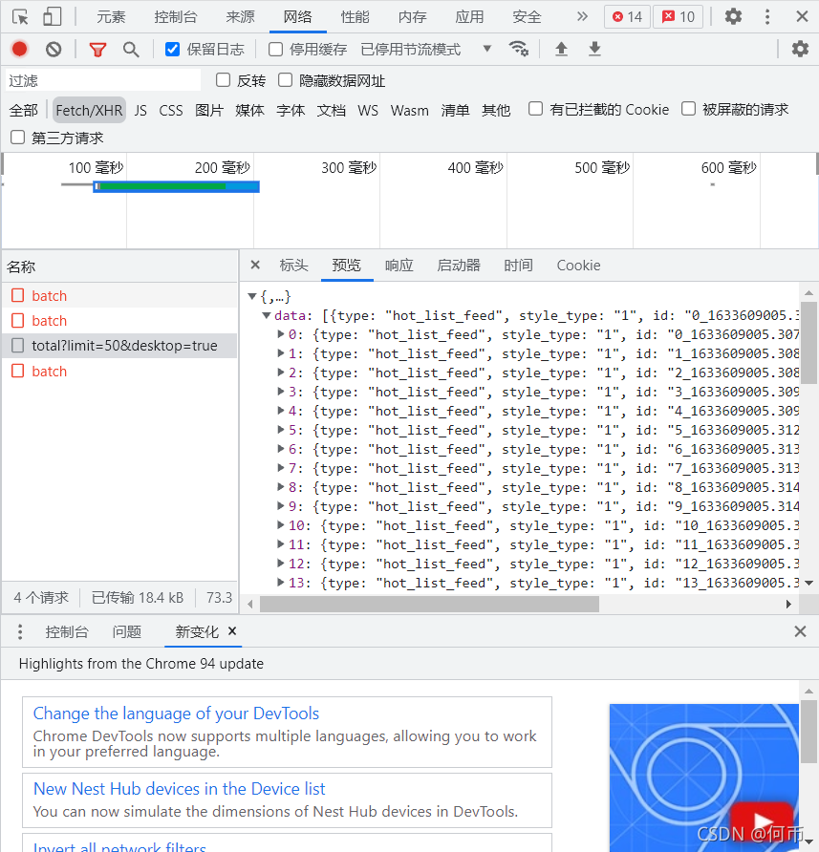Enable 反转 filter checkbox
Image resolution: width=819 pixels, height=852 pixels.
(x=223, y=80)
